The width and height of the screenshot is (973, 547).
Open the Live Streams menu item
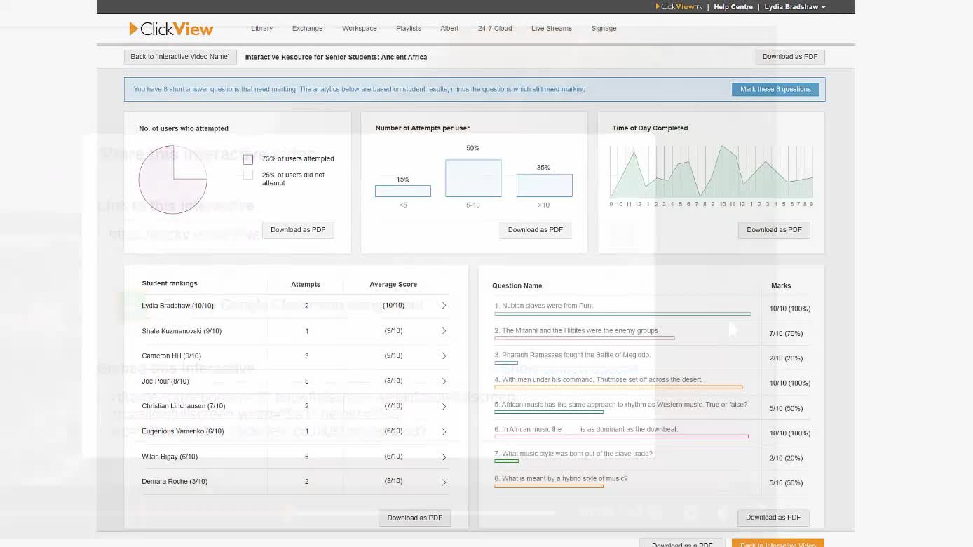click(552, 29)
